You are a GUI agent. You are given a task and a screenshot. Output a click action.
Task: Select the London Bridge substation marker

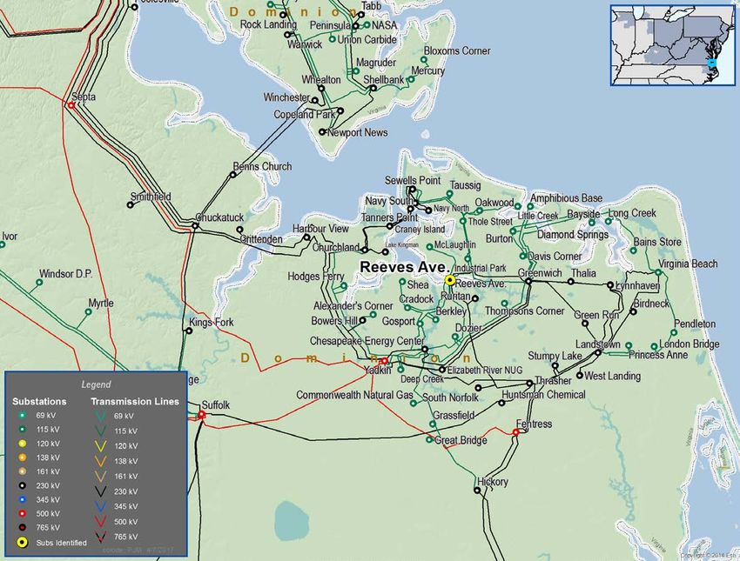tap(654, 347)
